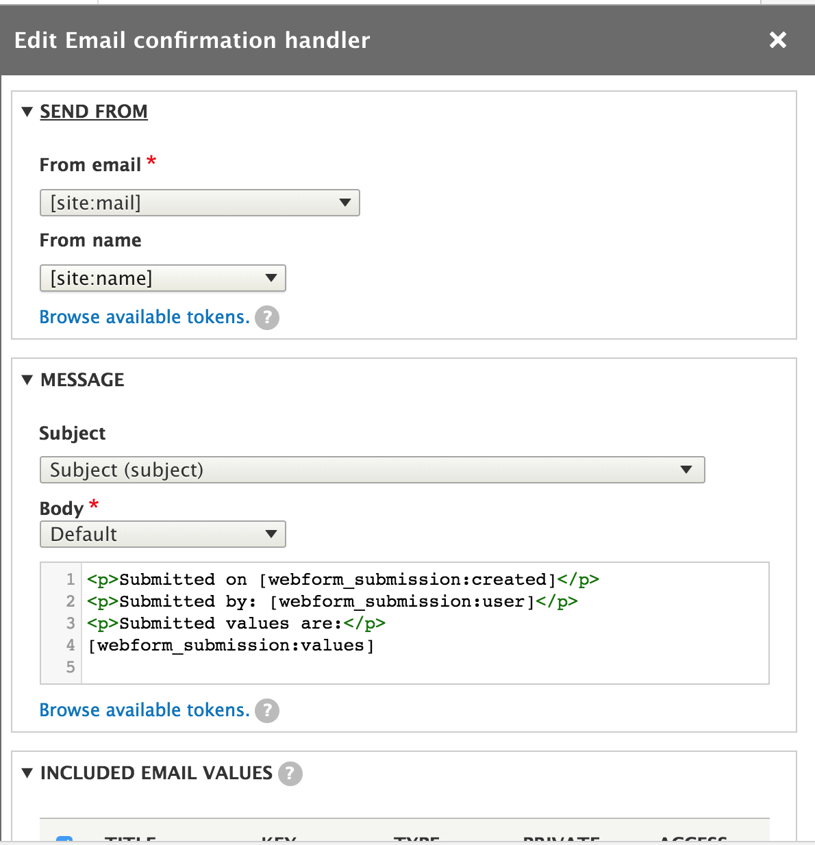Collapse the SEND FROM section
815x845 pixels.
(26, 111)
